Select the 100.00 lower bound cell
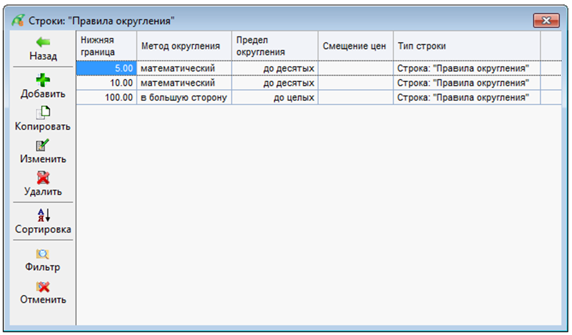The image size is (572, 335). [106, 98]
